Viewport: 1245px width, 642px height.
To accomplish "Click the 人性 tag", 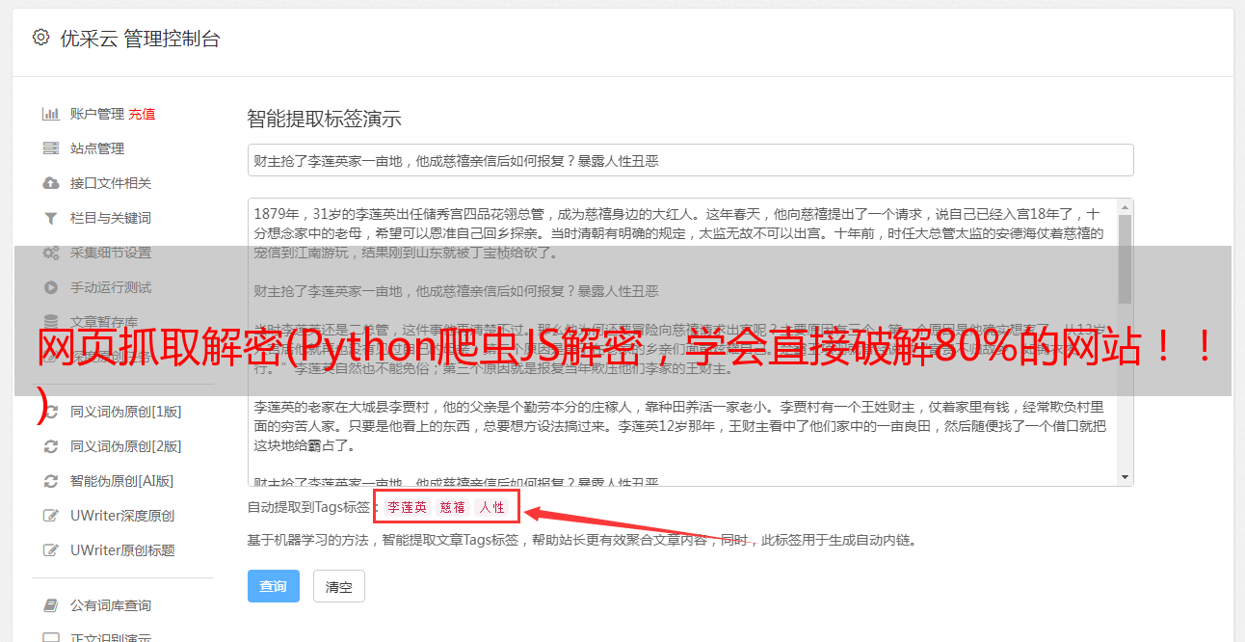I will tap(491, 507).
